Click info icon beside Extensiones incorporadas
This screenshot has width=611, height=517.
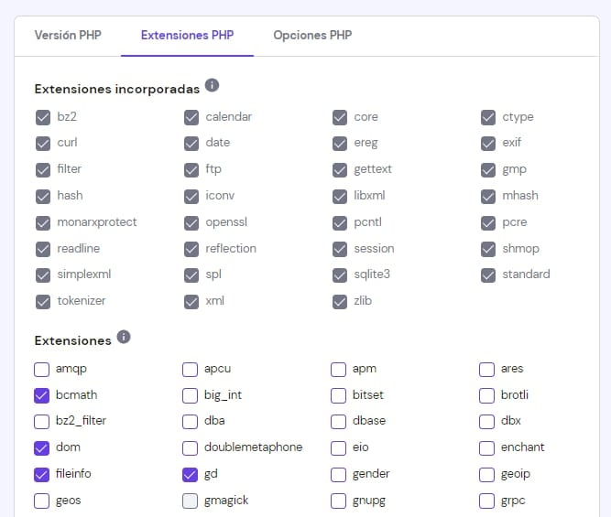click(213, 86)
